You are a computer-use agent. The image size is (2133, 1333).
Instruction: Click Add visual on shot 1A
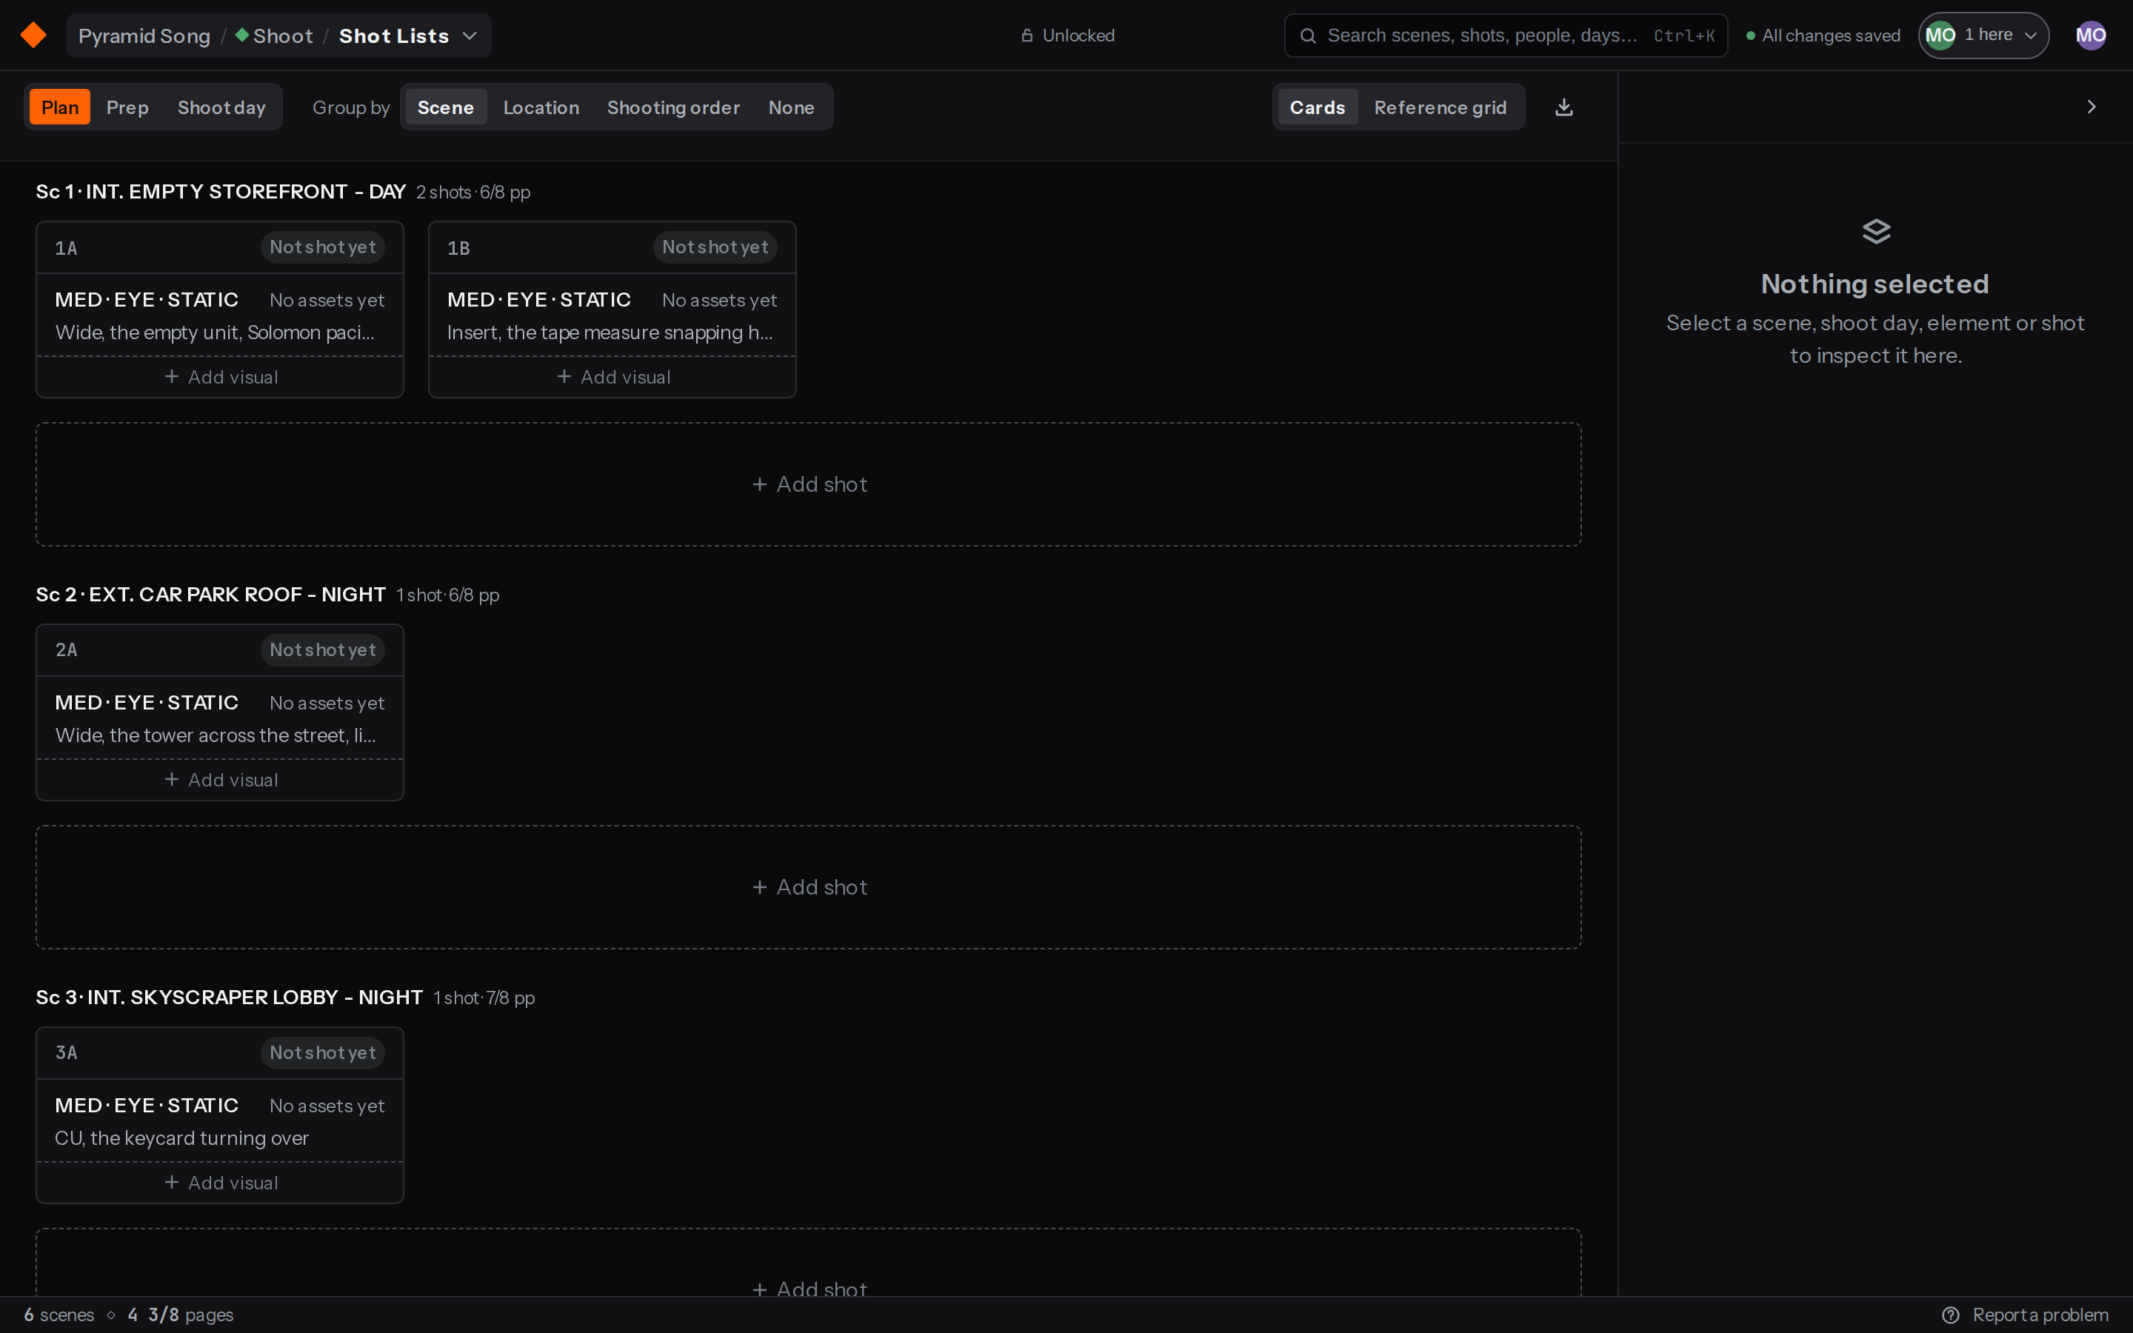click(x=221, y=376)
